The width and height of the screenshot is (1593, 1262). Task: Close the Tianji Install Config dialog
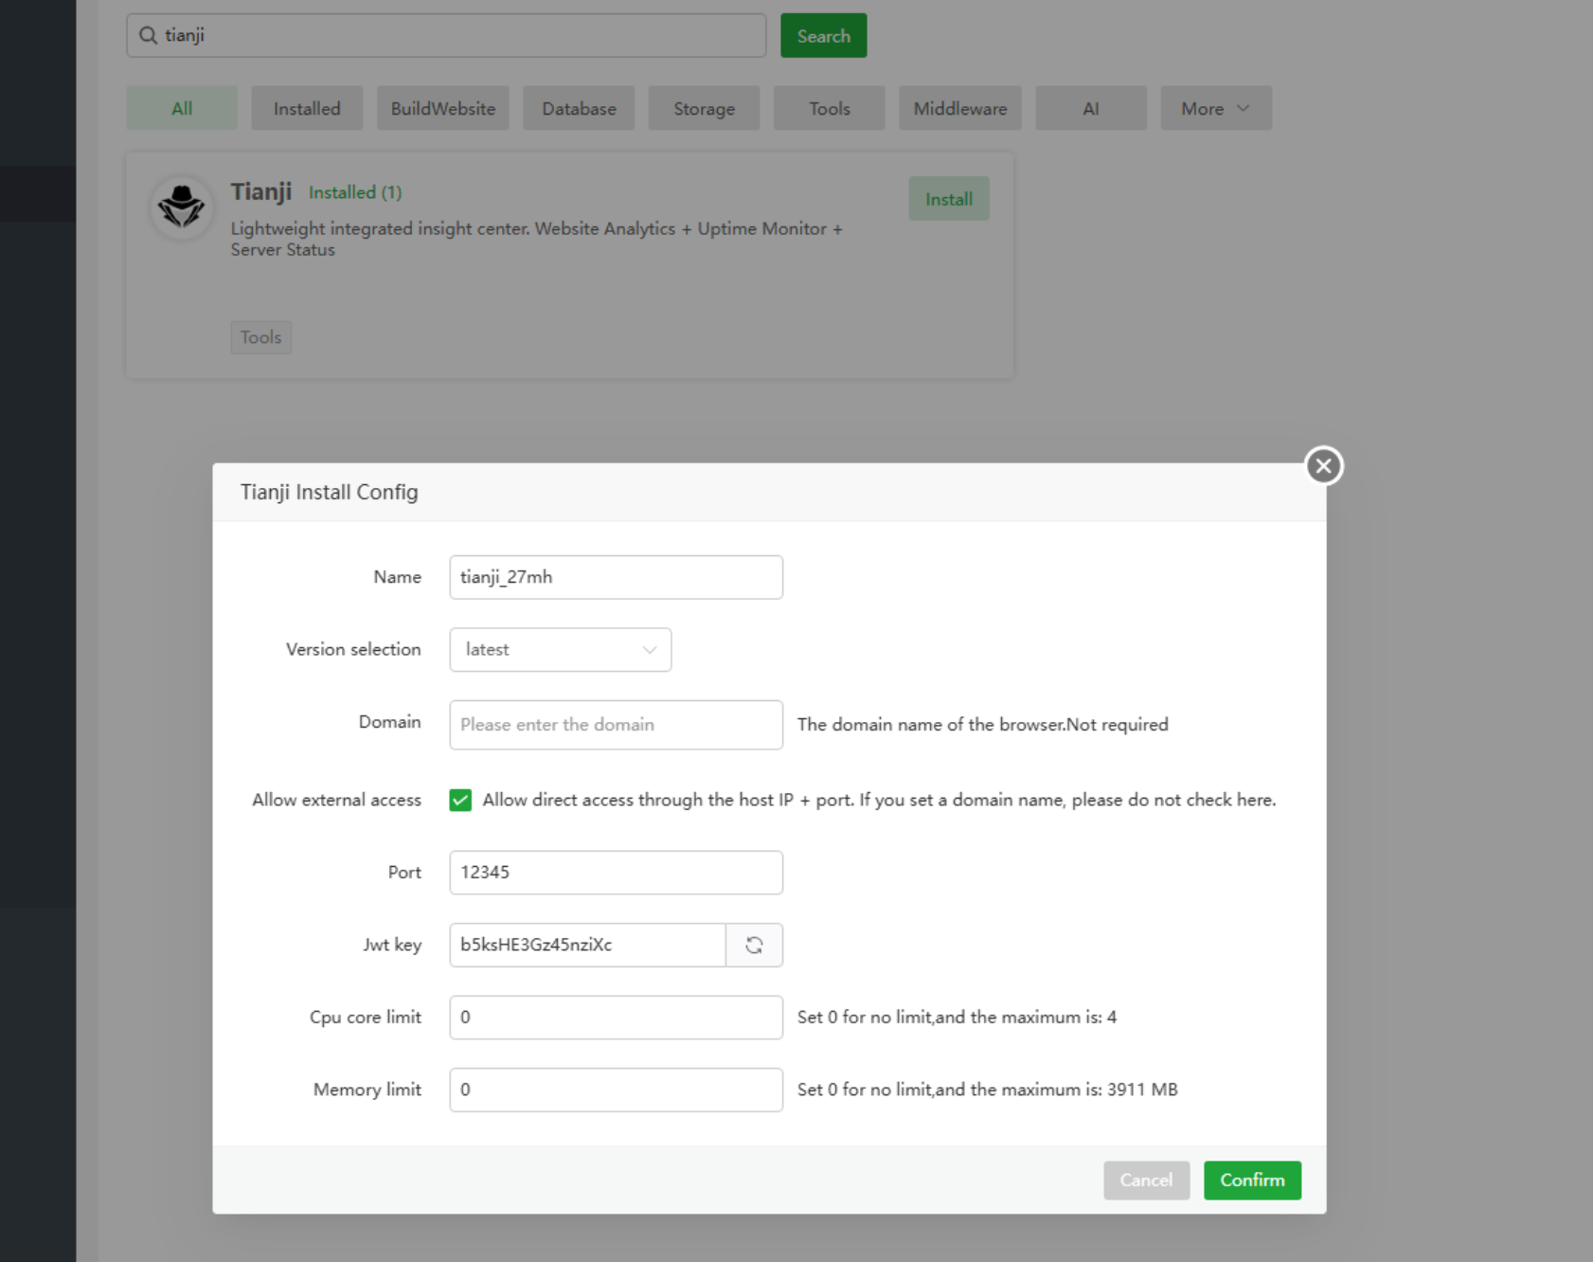pyautogui.click(x=1323, y=466)
